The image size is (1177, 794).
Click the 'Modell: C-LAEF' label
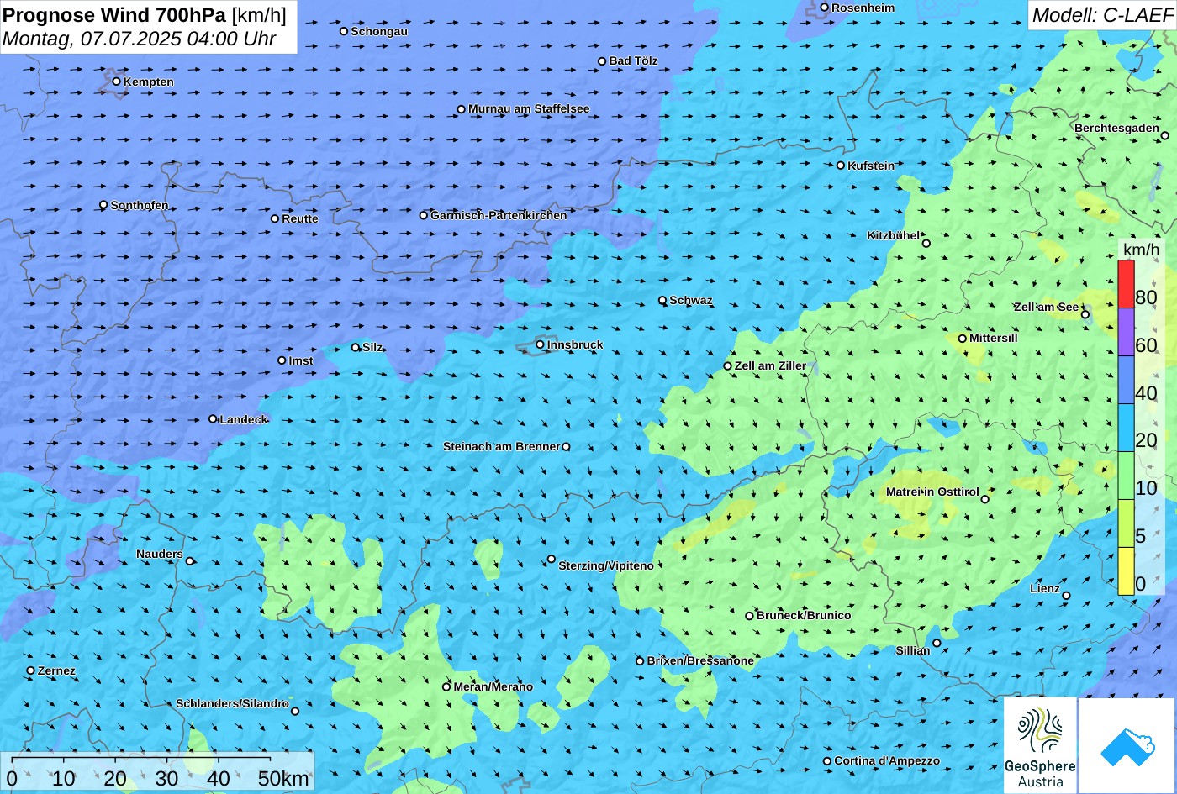(x=1101, y=15)
